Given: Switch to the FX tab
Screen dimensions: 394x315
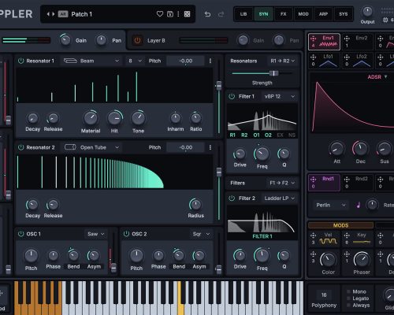Looking at the screenshot, I should (284, 14).
